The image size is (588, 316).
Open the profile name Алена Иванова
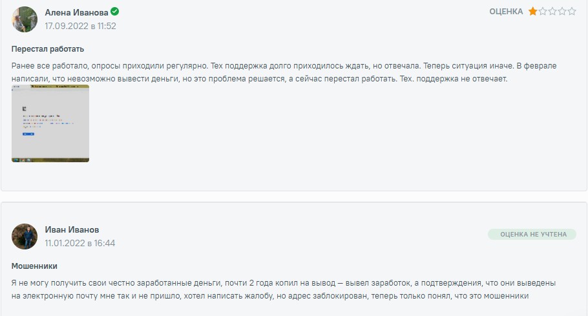[x=76, y=12]
